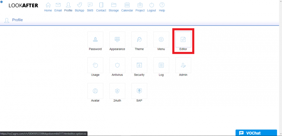Open SMS from the navigation bar
Viewport: 282px width, 136px height.
click(90, 7)
